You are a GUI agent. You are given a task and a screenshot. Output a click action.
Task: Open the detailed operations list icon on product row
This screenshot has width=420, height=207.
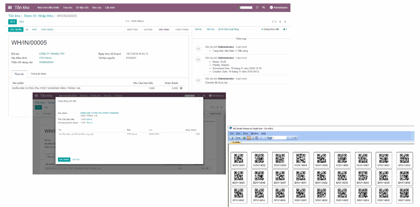click(x=181, y=88)
